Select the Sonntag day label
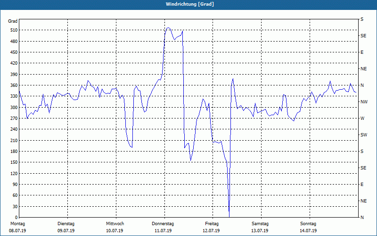The image size is (377, 236). (308, 224)
